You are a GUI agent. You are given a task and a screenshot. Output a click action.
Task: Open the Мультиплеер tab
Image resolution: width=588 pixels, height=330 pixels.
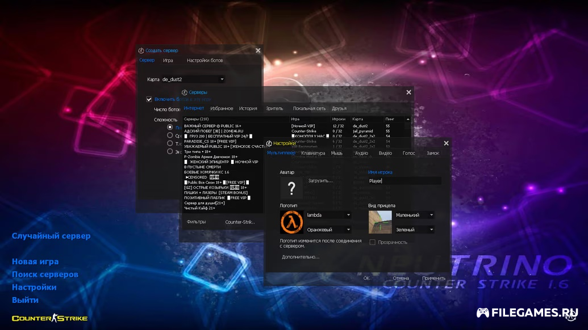(281, 153)
